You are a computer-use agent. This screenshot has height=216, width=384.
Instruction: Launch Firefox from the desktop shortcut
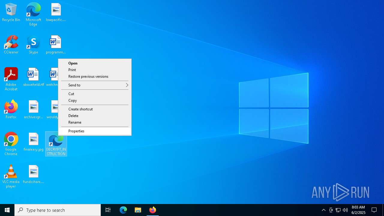11,109
